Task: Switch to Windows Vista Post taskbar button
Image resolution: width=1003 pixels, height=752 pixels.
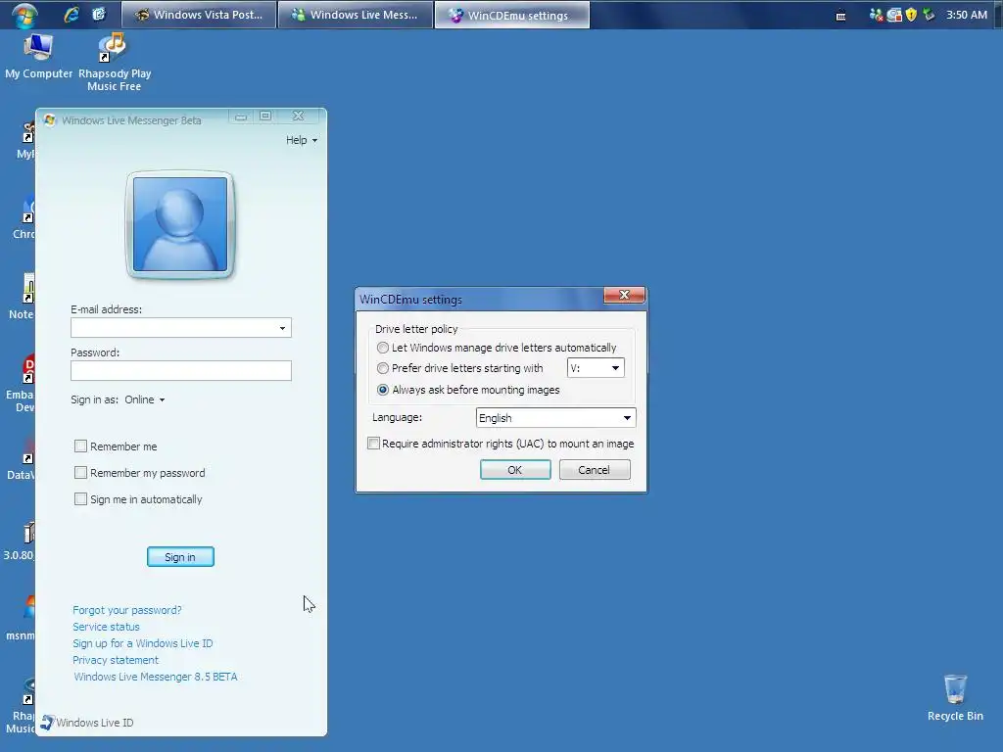Action: coord(199,15)
